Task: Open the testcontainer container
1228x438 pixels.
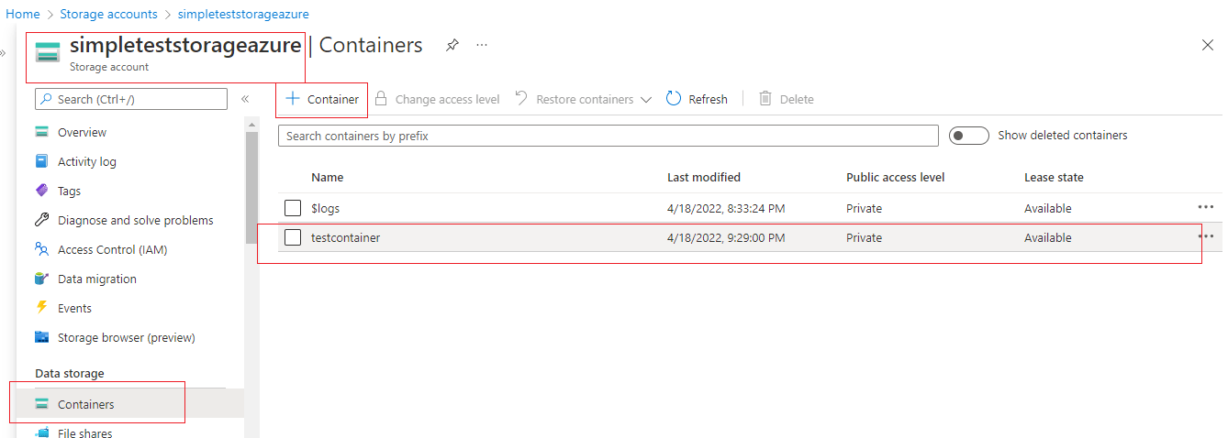Action: pyautogui.click(x=345, y=237)
